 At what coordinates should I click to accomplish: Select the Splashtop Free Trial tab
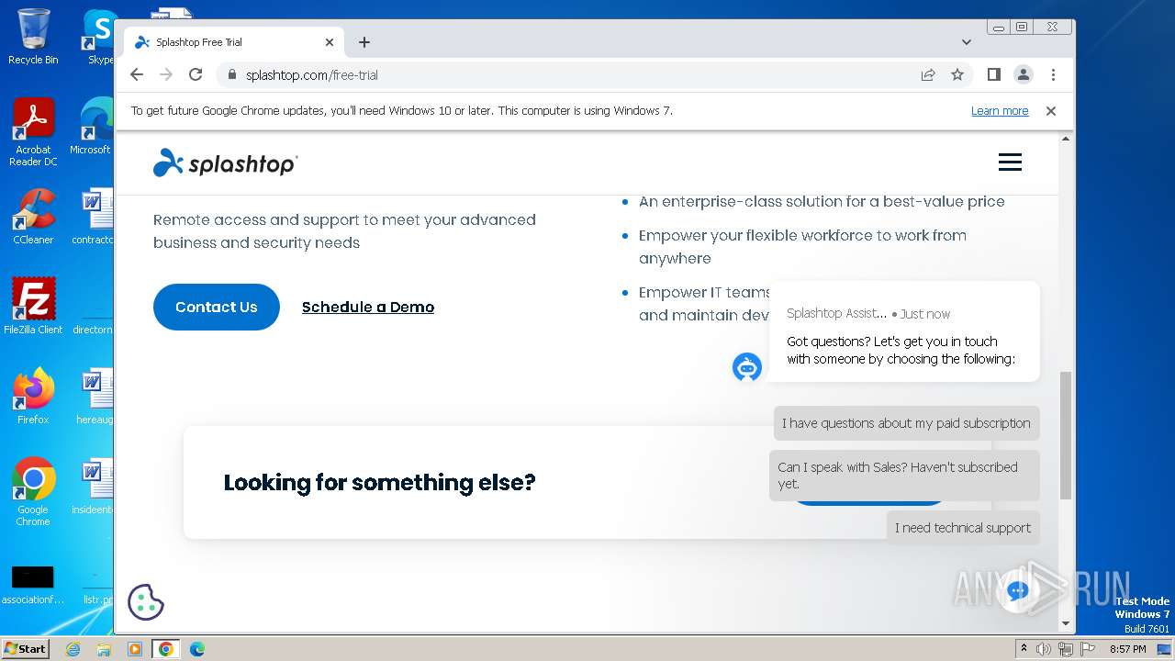tap(234, 42)
